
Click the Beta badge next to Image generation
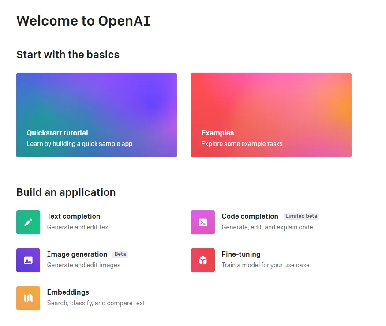(x=120, y=254)
